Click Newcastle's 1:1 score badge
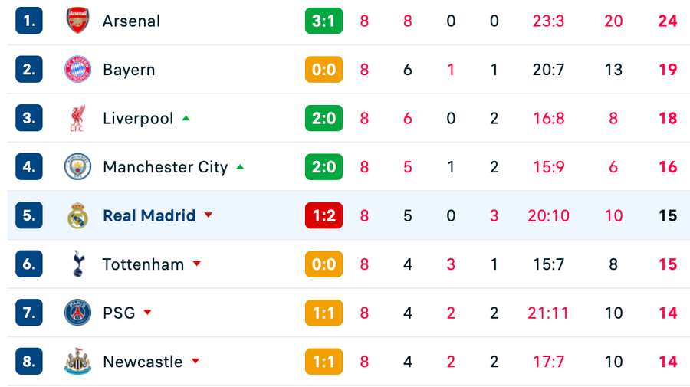Screen dimensions: 690x387 click(x=324, y=362)
